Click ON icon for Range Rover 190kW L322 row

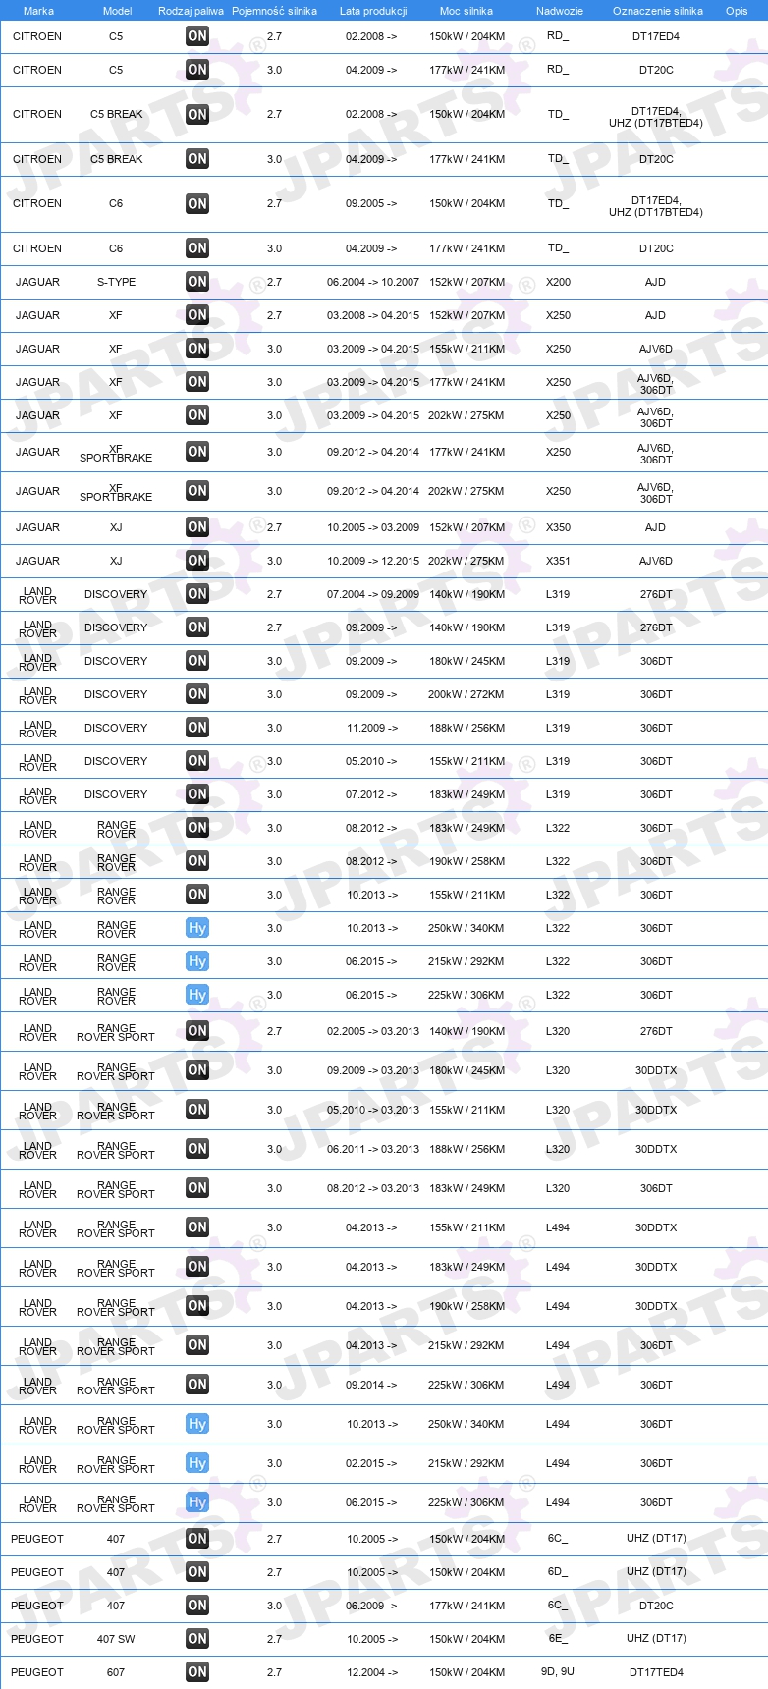pyautogui.click(x=197, y=861)
